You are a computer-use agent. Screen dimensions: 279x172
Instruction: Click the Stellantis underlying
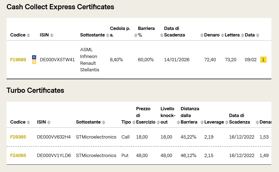89,70
